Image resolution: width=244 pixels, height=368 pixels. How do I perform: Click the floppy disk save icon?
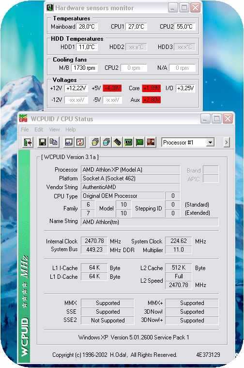(43, 142)
